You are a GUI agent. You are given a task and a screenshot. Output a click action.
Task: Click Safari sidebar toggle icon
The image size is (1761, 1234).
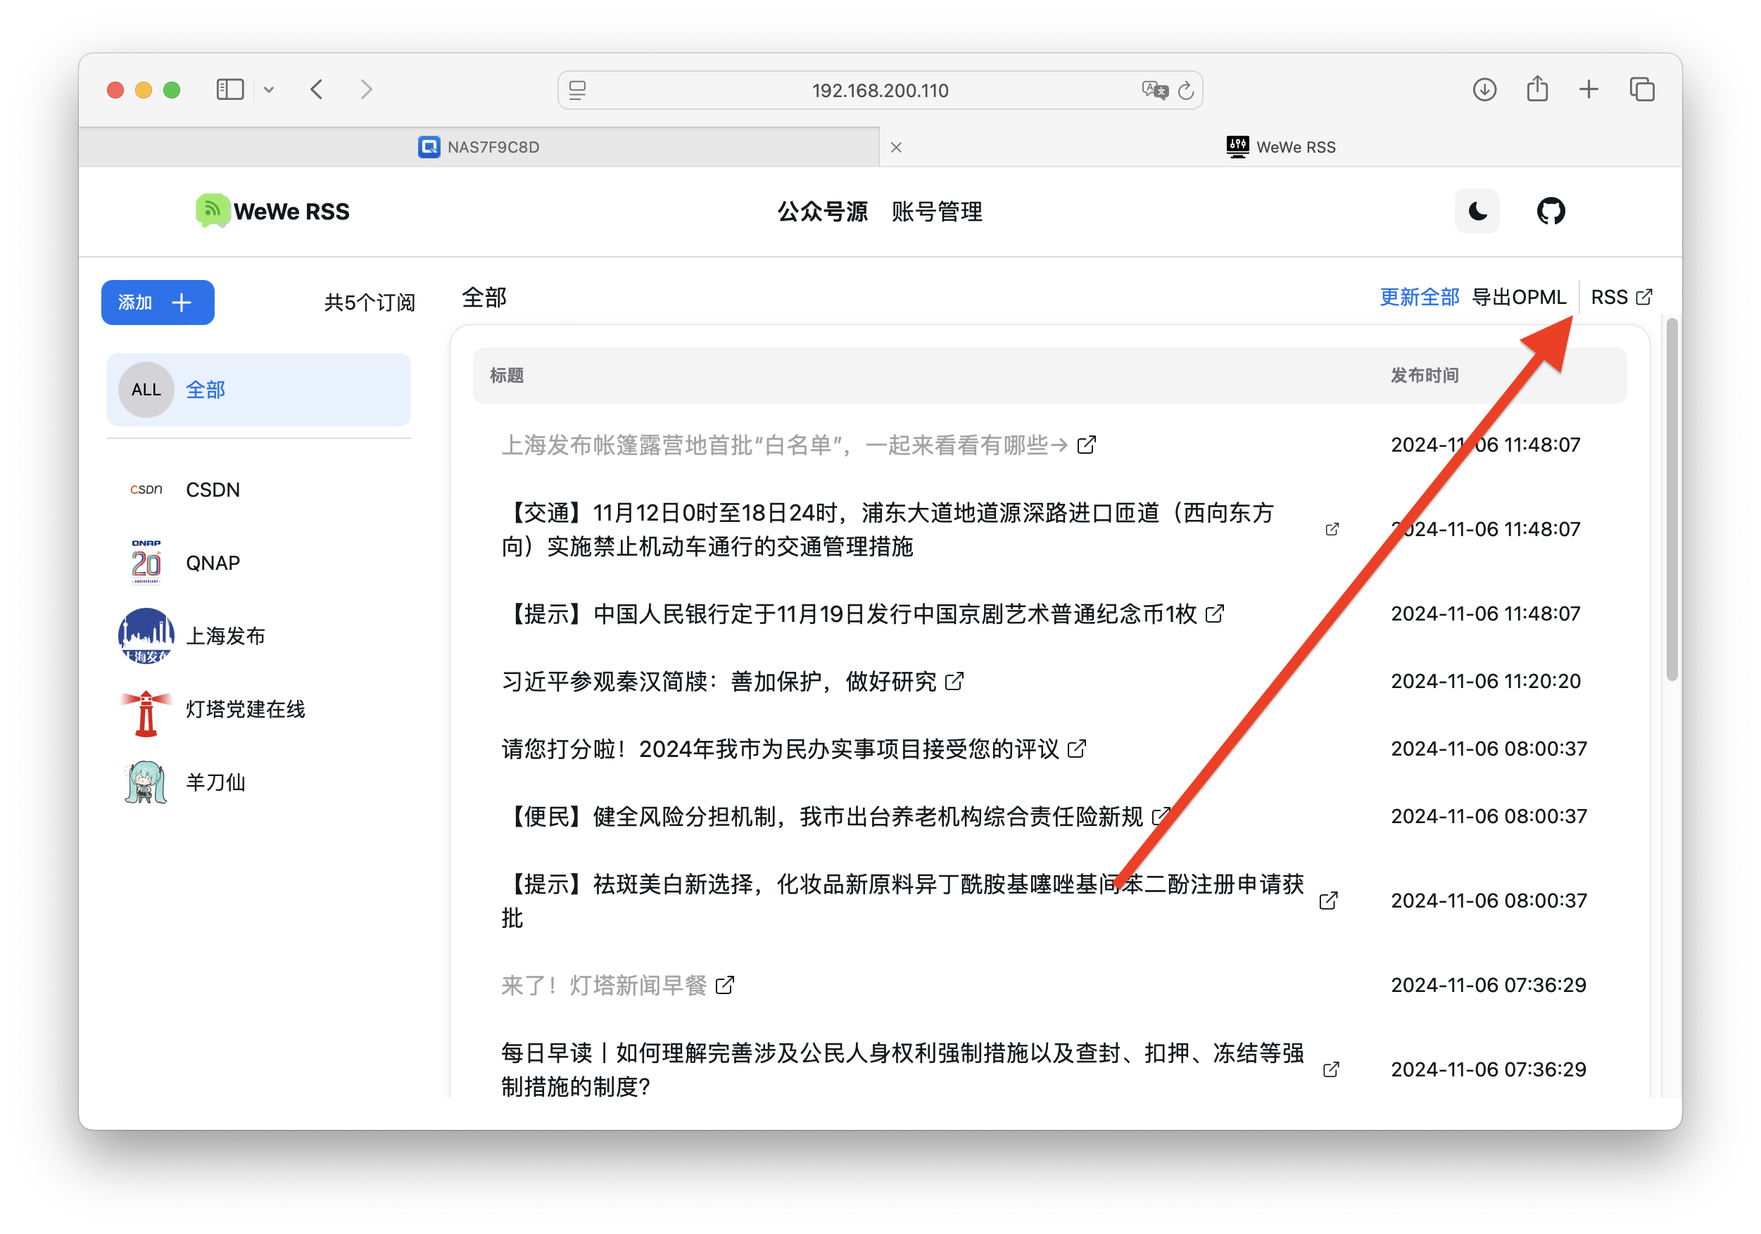(229, 89)
